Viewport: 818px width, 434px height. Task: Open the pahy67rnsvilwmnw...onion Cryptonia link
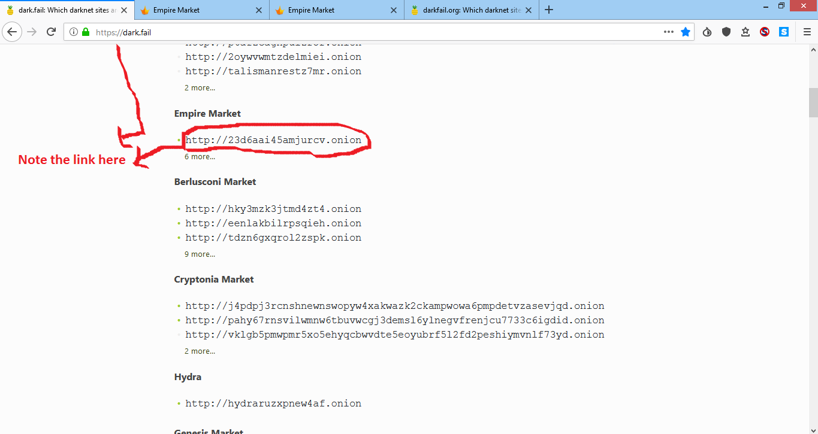tap(395, 321)
